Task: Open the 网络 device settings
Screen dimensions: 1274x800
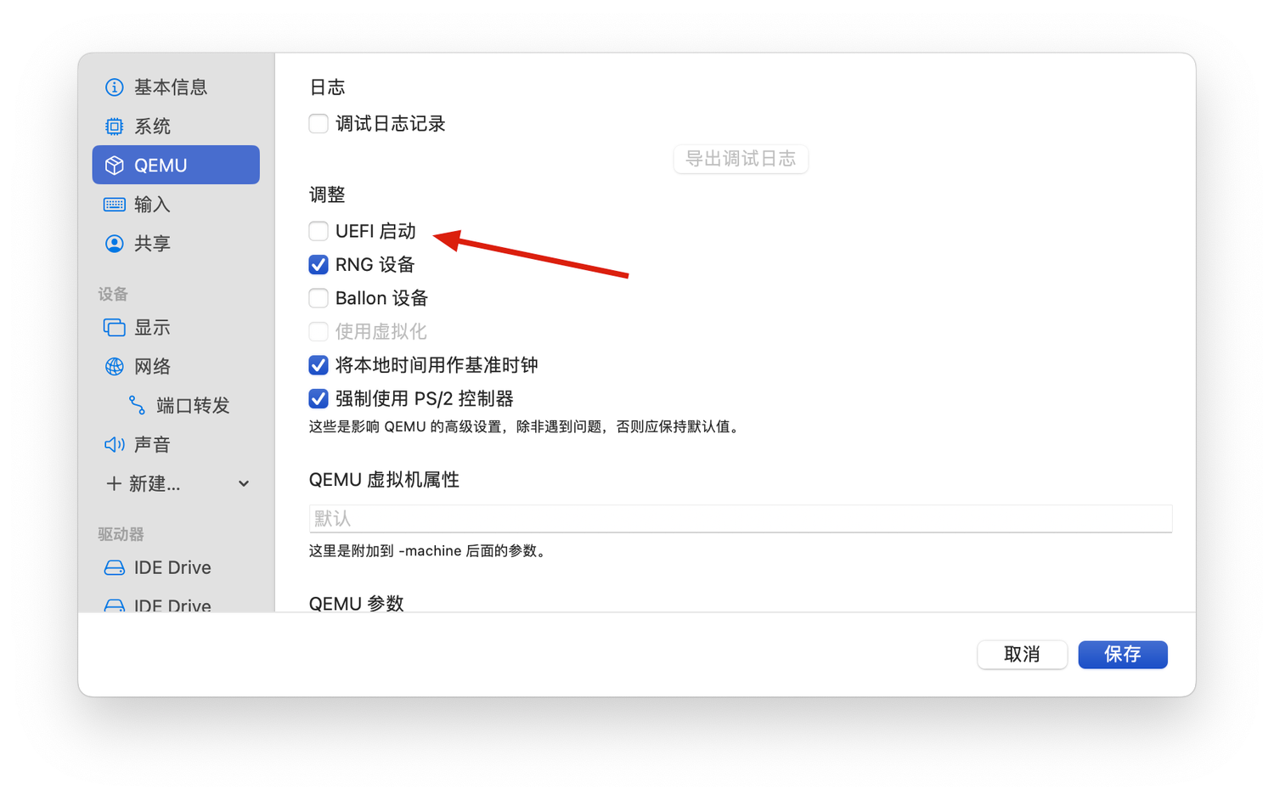Action: [176, 367]
